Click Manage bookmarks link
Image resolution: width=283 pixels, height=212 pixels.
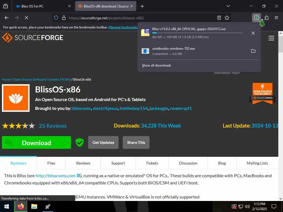(123, 27)
